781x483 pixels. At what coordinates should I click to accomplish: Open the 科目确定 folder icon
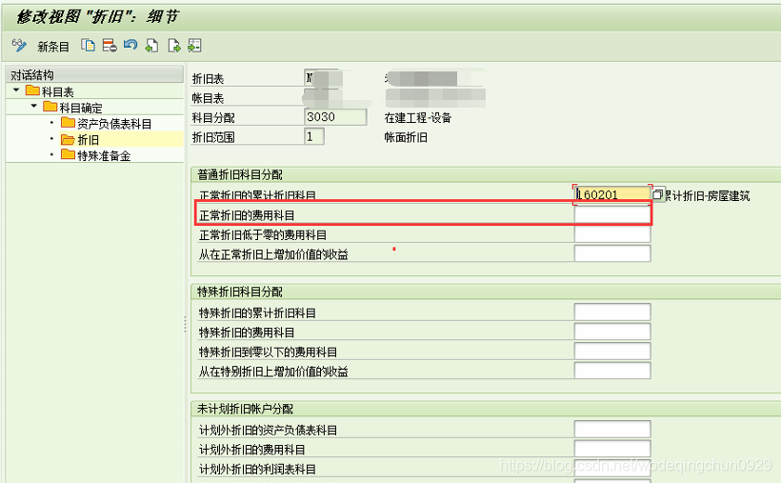(x=50, y=106)
